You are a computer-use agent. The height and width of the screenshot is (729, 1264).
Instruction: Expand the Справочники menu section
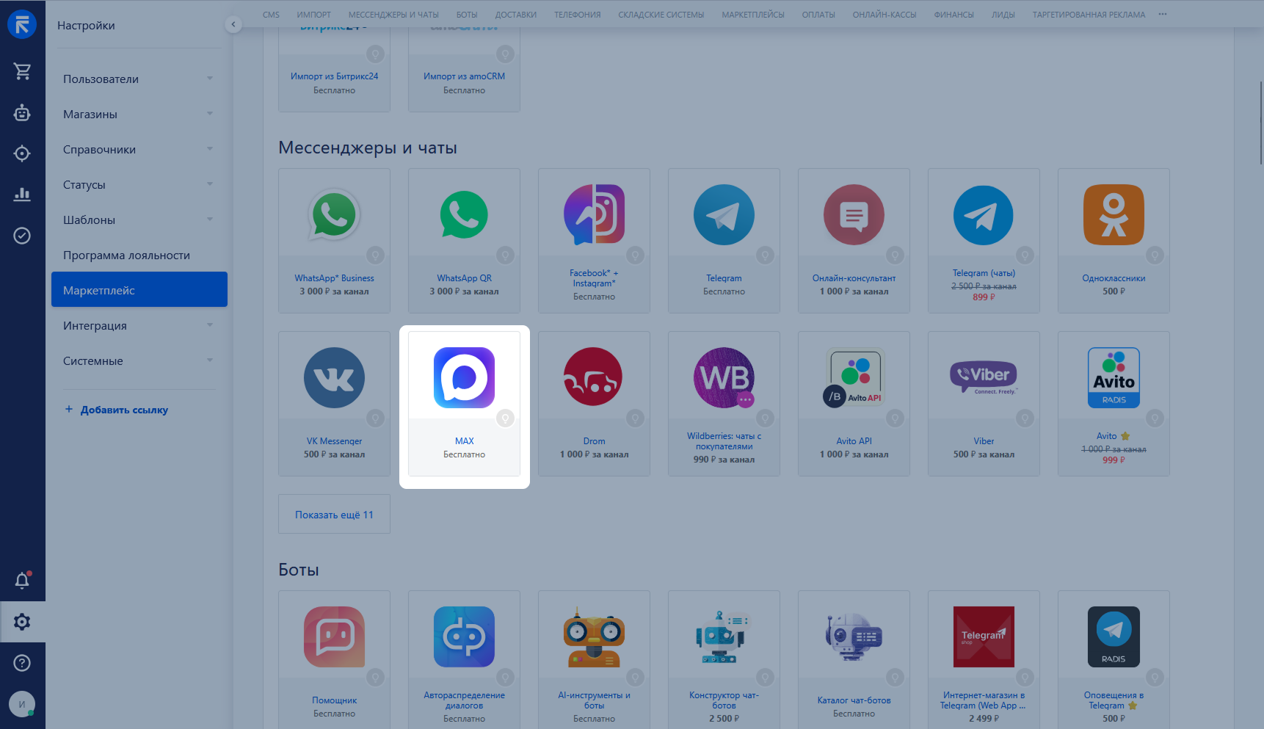coord(138,150)
